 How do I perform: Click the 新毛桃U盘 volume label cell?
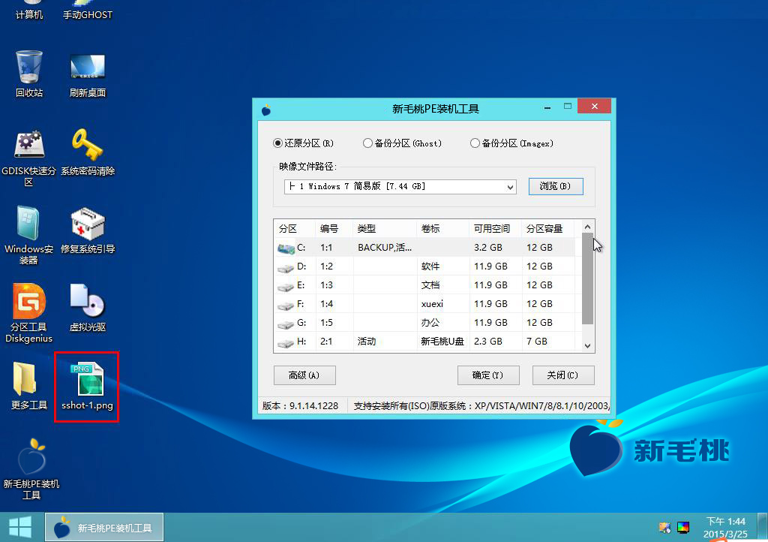(x=442, y=341)
